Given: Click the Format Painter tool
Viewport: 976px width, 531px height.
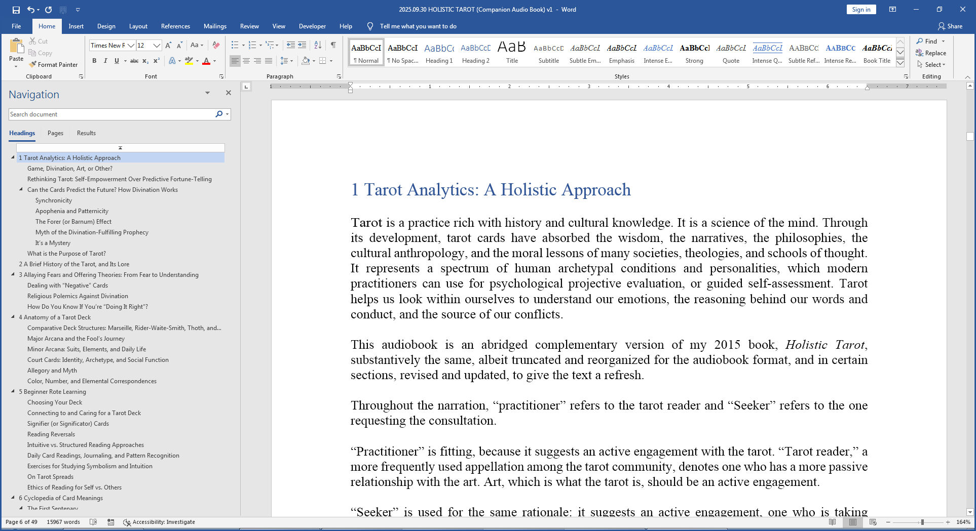Looking at the screenshot, I should click(53, 65).
